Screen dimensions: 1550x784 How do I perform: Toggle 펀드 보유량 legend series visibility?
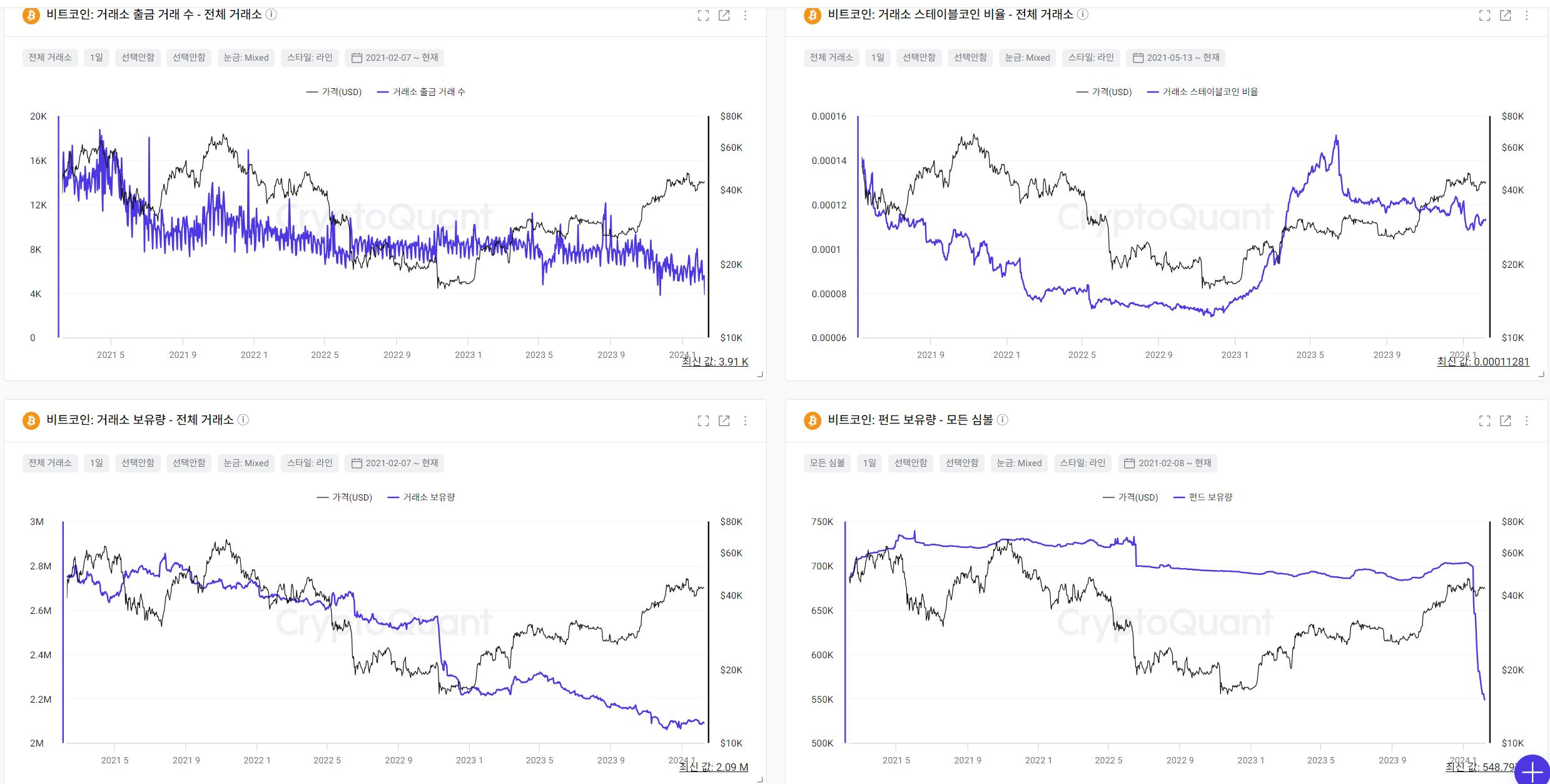1203,497
